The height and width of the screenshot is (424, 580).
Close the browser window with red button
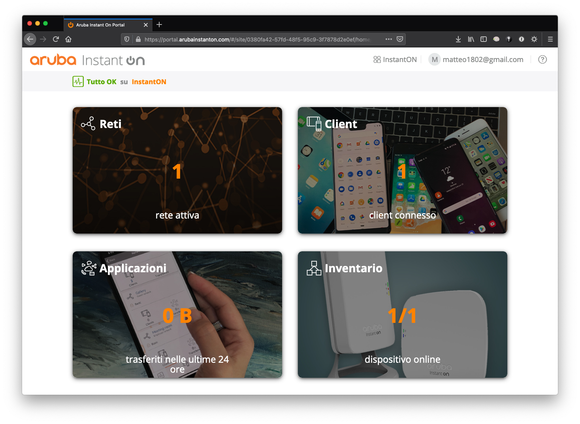click(30, 23)
